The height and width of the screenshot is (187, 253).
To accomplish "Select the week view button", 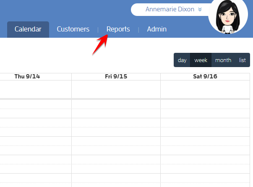I will tap(201, 60).
